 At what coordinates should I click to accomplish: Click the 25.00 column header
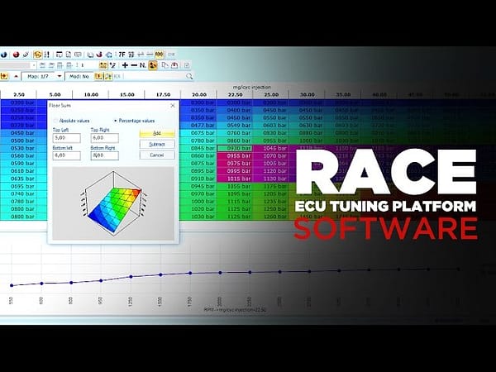(x=271, y=94)
